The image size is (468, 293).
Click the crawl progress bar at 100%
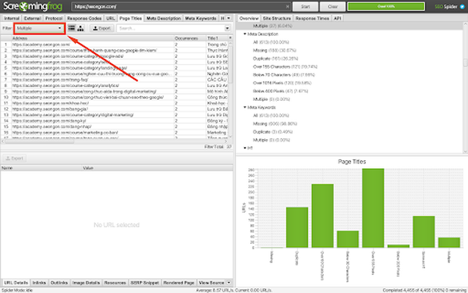click(386, 6)
